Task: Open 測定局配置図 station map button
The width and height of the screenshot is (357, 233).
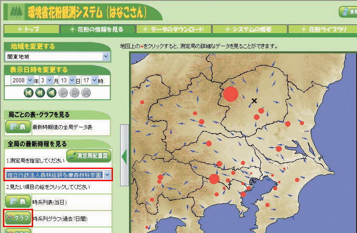Action: click(x=89, y=156)
